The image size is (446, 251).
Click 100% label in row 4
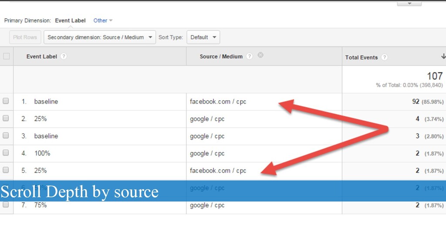click(42, 153)
